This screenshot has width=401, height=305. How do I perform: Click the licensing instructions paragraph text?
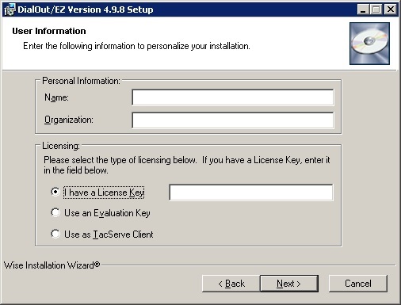(x=187, y=165)
